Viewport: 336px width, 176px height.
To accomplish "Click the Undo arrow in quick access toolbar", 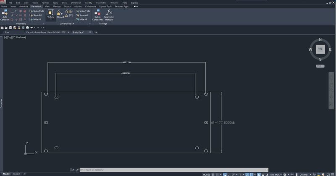I will click(32, 28).
